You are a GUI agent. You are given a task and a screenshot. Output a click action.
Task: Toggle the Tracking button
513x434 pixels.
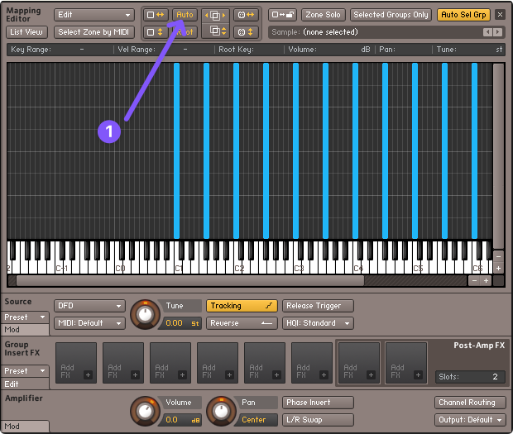242,306
